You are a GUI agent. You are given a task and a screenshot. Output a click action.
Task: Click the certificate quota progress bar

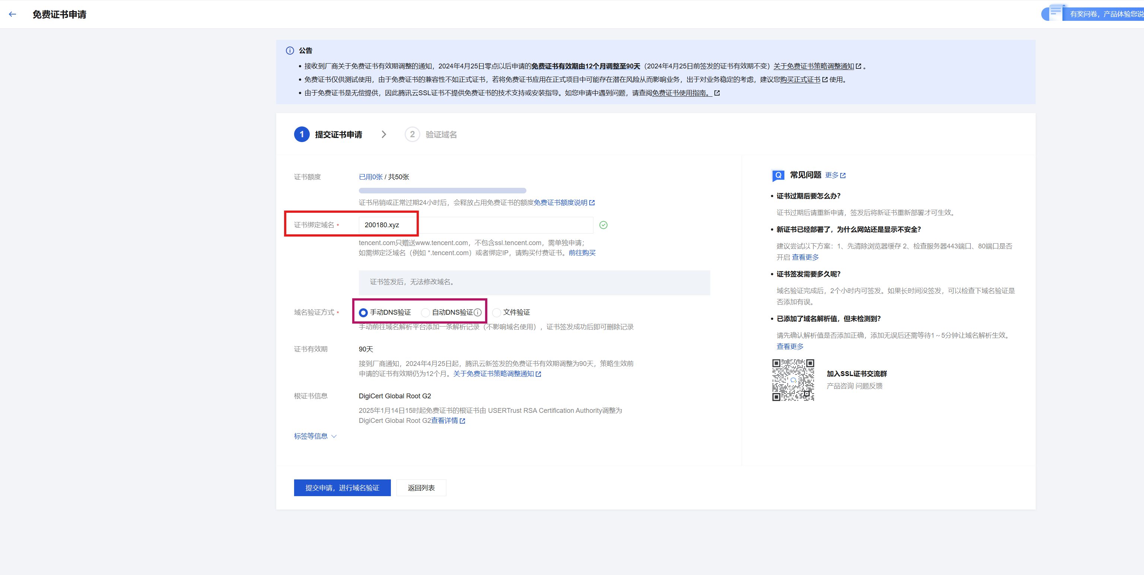click(x=442, y=190)
